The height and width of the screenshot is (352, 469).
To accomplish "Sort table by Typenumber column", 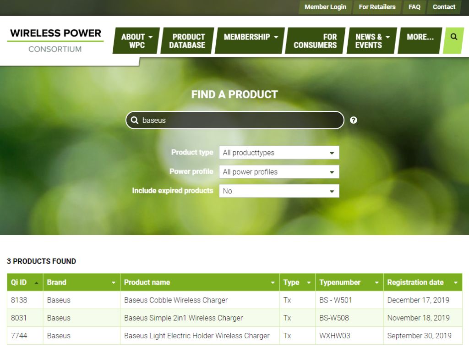I will 349,282.
